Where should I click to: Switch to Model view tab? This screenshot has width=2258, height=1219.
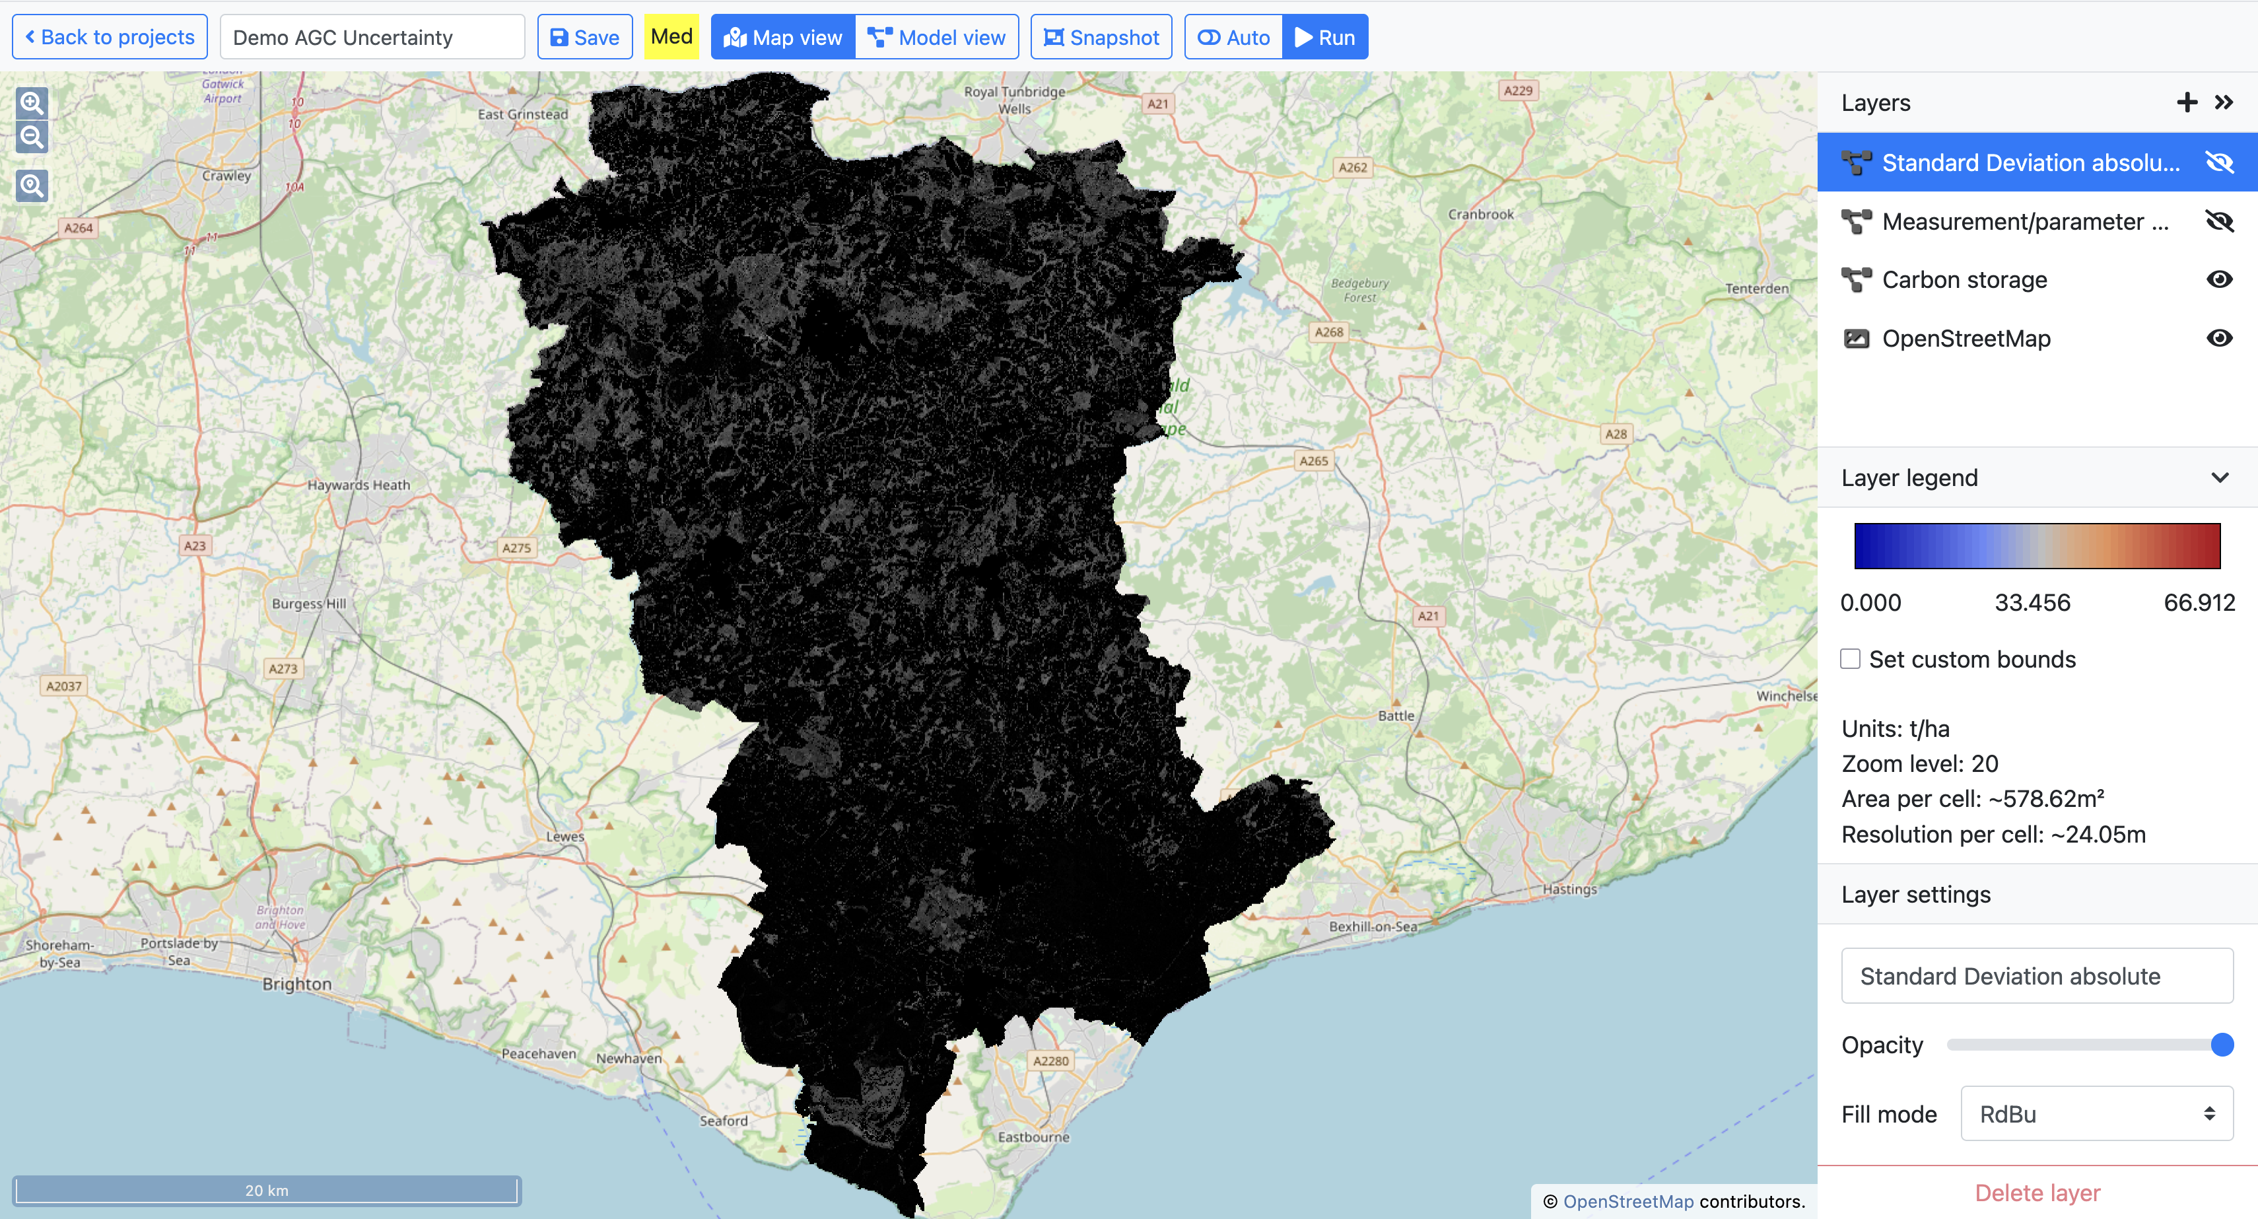[x=936, y=38]
